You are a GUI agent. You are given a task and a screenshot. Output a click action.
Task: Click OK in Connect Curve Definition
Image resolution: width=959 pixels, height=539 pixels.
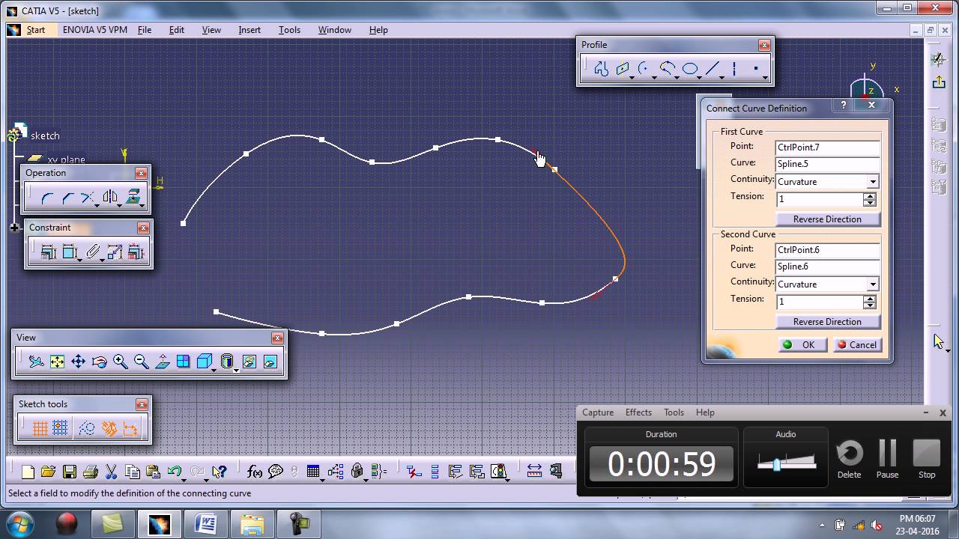point(802,345)
